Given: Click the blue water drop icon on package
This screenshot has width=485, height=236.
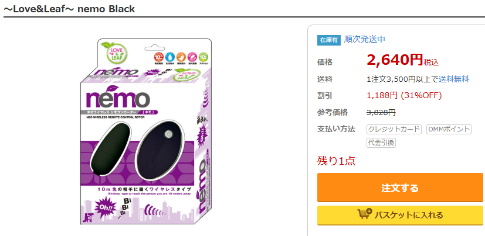Looking at the screenshot, I should click(x=170, y=57).
